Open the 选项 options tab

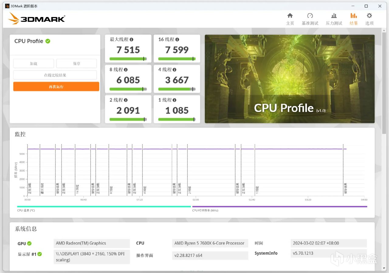point(369,19)
